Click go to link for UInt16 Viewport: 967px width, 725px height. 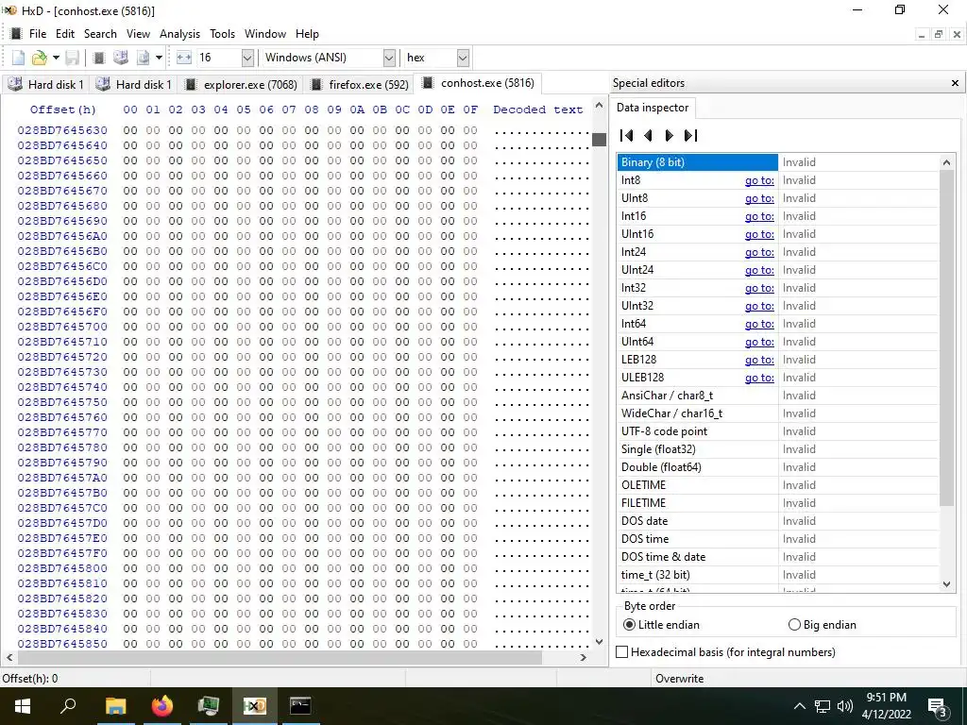759,234
